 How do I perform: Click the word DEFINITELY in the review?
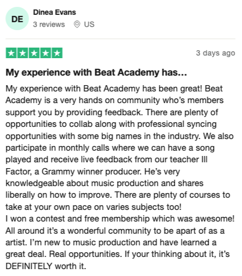click(x=29, y=266)
